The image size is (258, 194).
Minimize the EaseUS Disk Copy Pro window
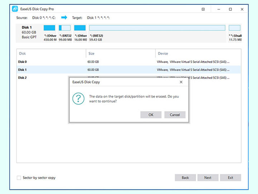click(217, 9)
